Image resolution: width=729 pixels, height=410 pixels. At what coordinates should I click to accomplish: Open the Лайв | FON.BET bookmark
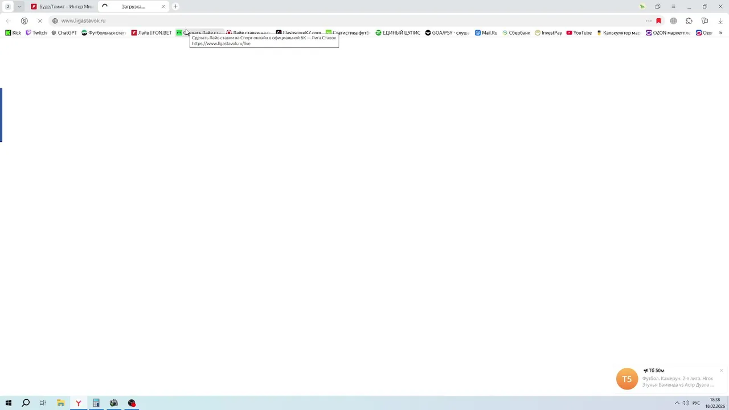pos(151,33)
